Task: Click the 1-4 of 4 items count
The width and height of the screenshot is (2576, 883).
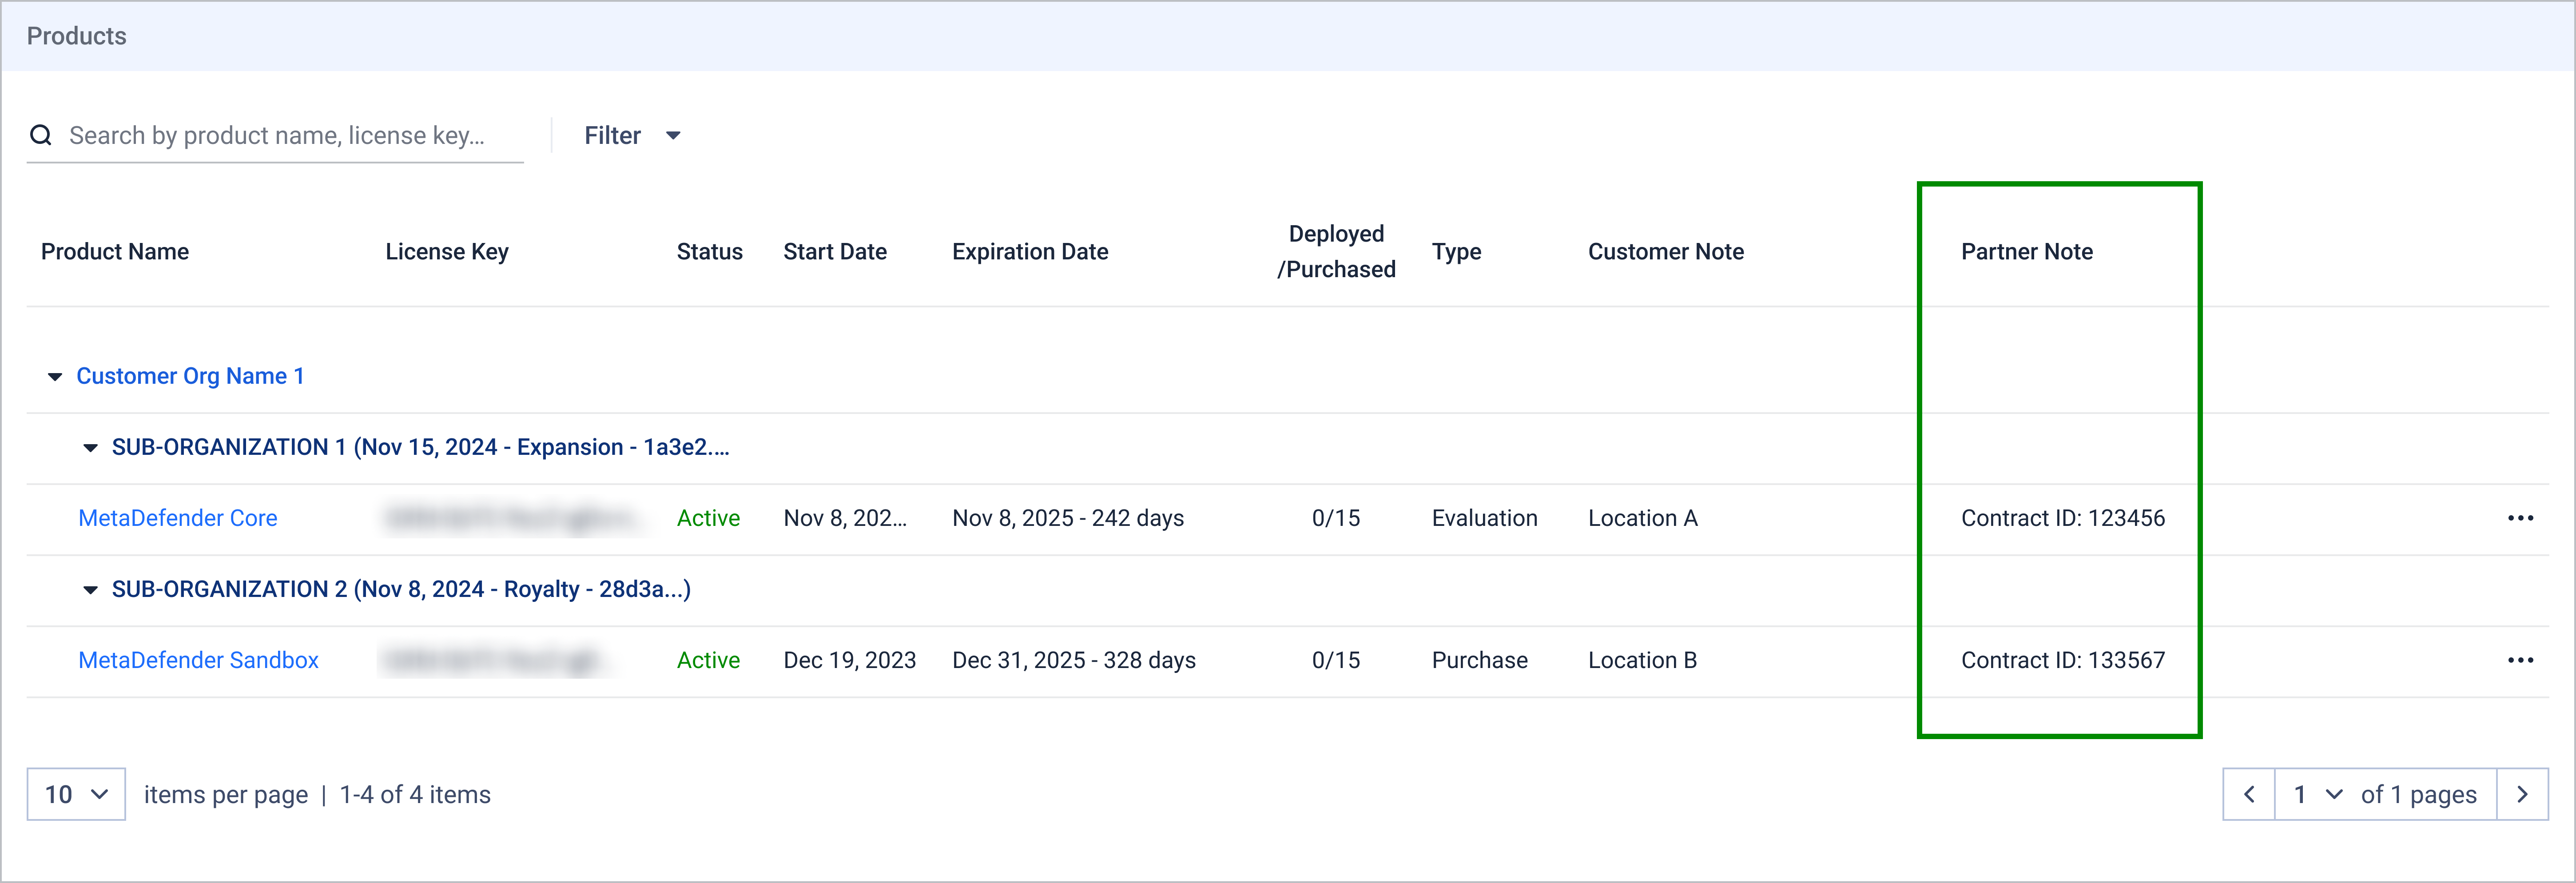Action: pos(415,794)
